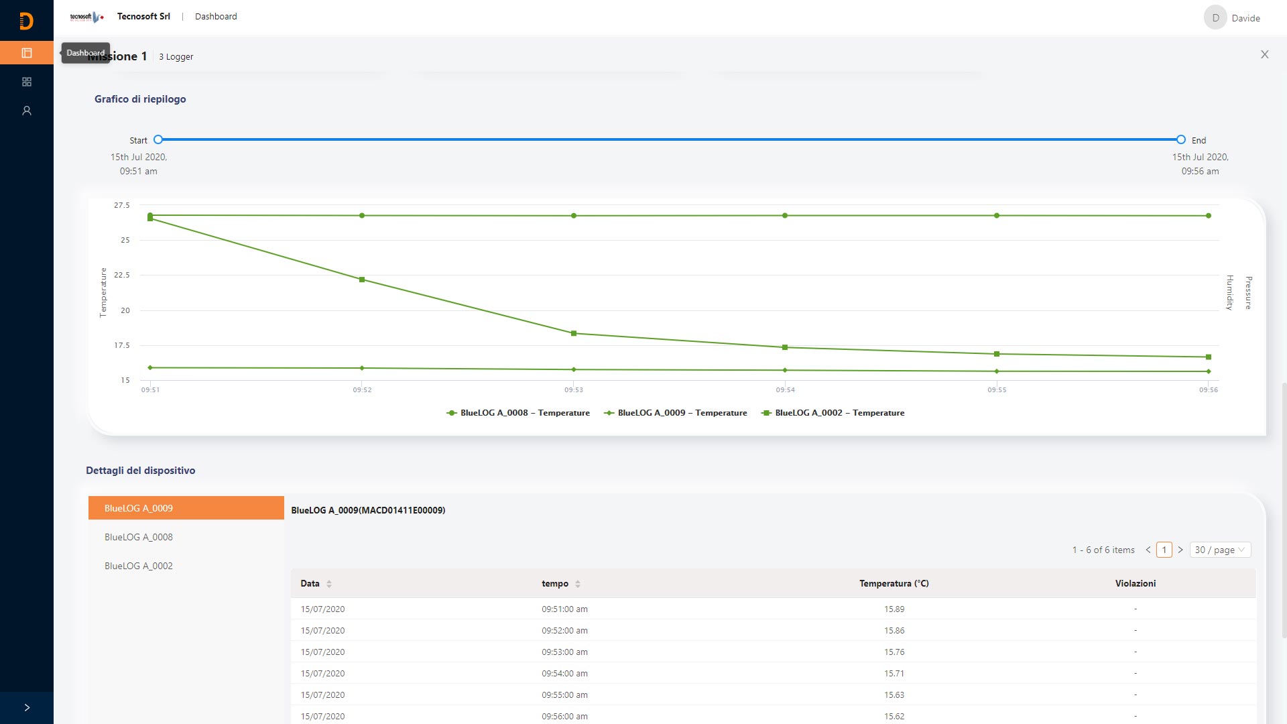The image size is (1287, 724).
Task: Click the Violazioni column header
Action: pyautogui.click(x=1136, y=584)
